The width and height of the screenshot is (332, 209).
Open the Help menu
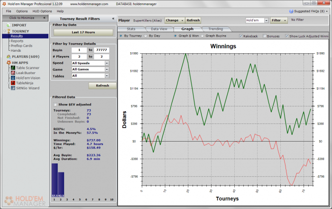60,11
